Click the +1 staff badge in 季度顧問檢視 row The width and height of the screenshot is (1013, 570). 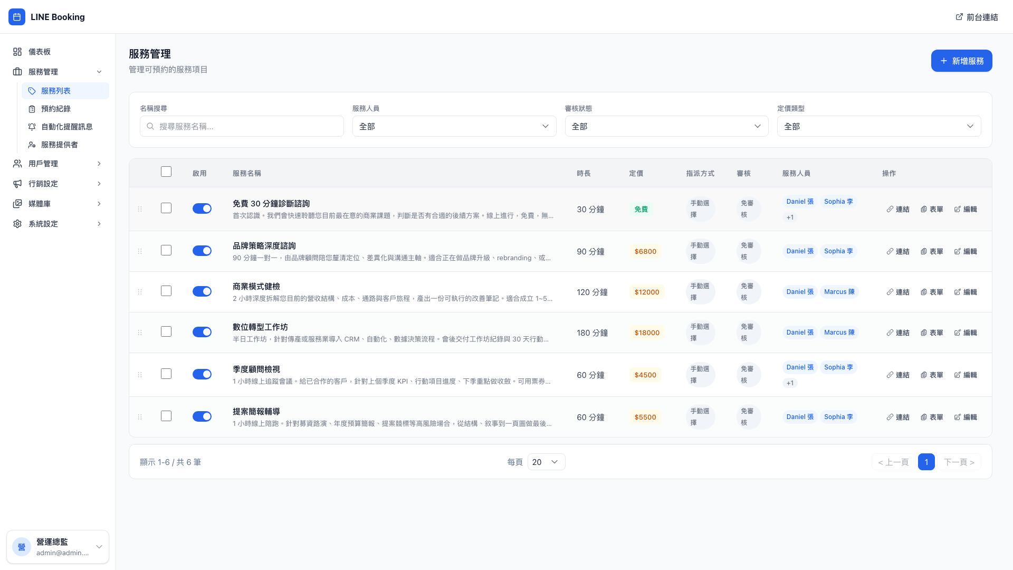pyautogui.click(x=790, y=383)
